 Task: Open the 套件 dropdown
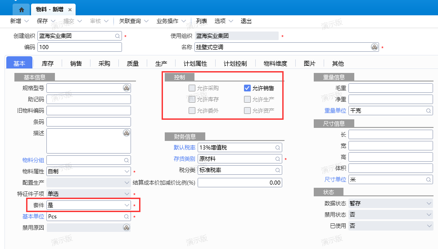(127, 205)
